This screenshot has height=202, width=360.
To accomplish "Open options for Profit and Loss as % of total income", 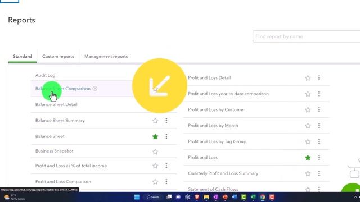I will point(166,166).
